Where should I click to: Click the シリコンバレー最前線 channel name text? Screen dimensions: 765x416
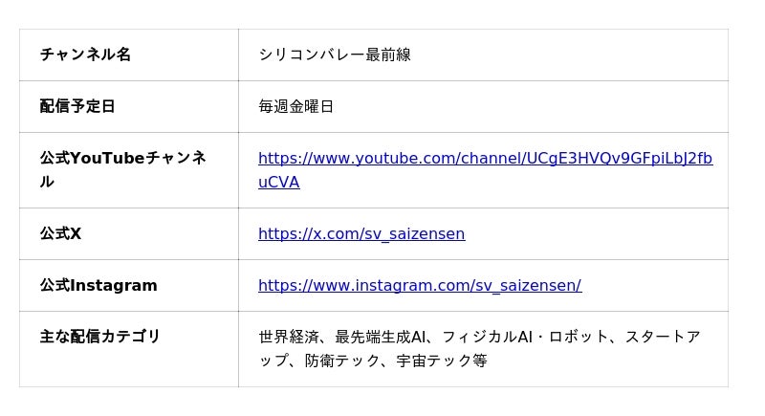pos(335,55)
